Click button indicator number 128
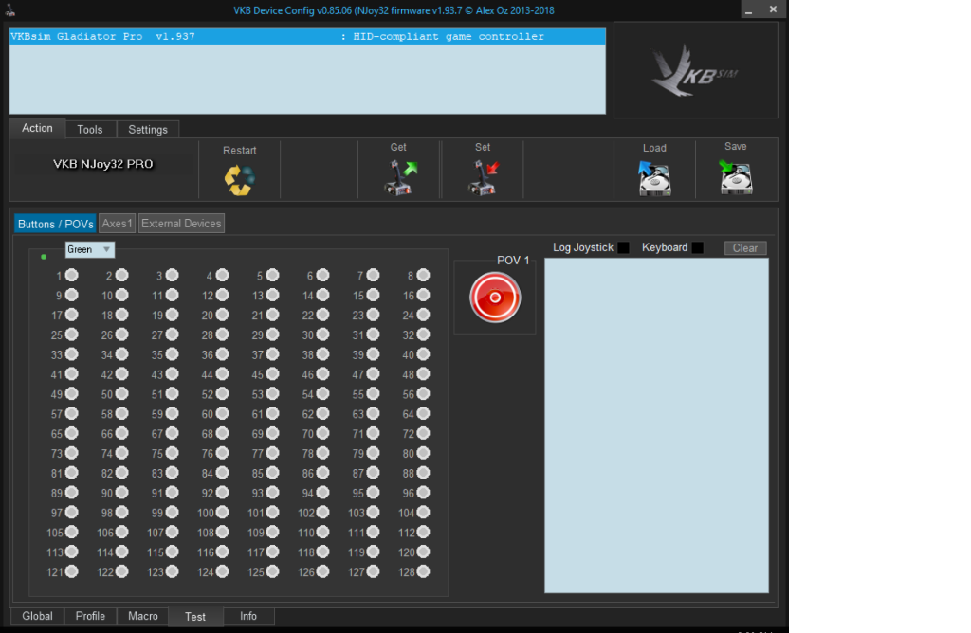 [x=423, y=571]
